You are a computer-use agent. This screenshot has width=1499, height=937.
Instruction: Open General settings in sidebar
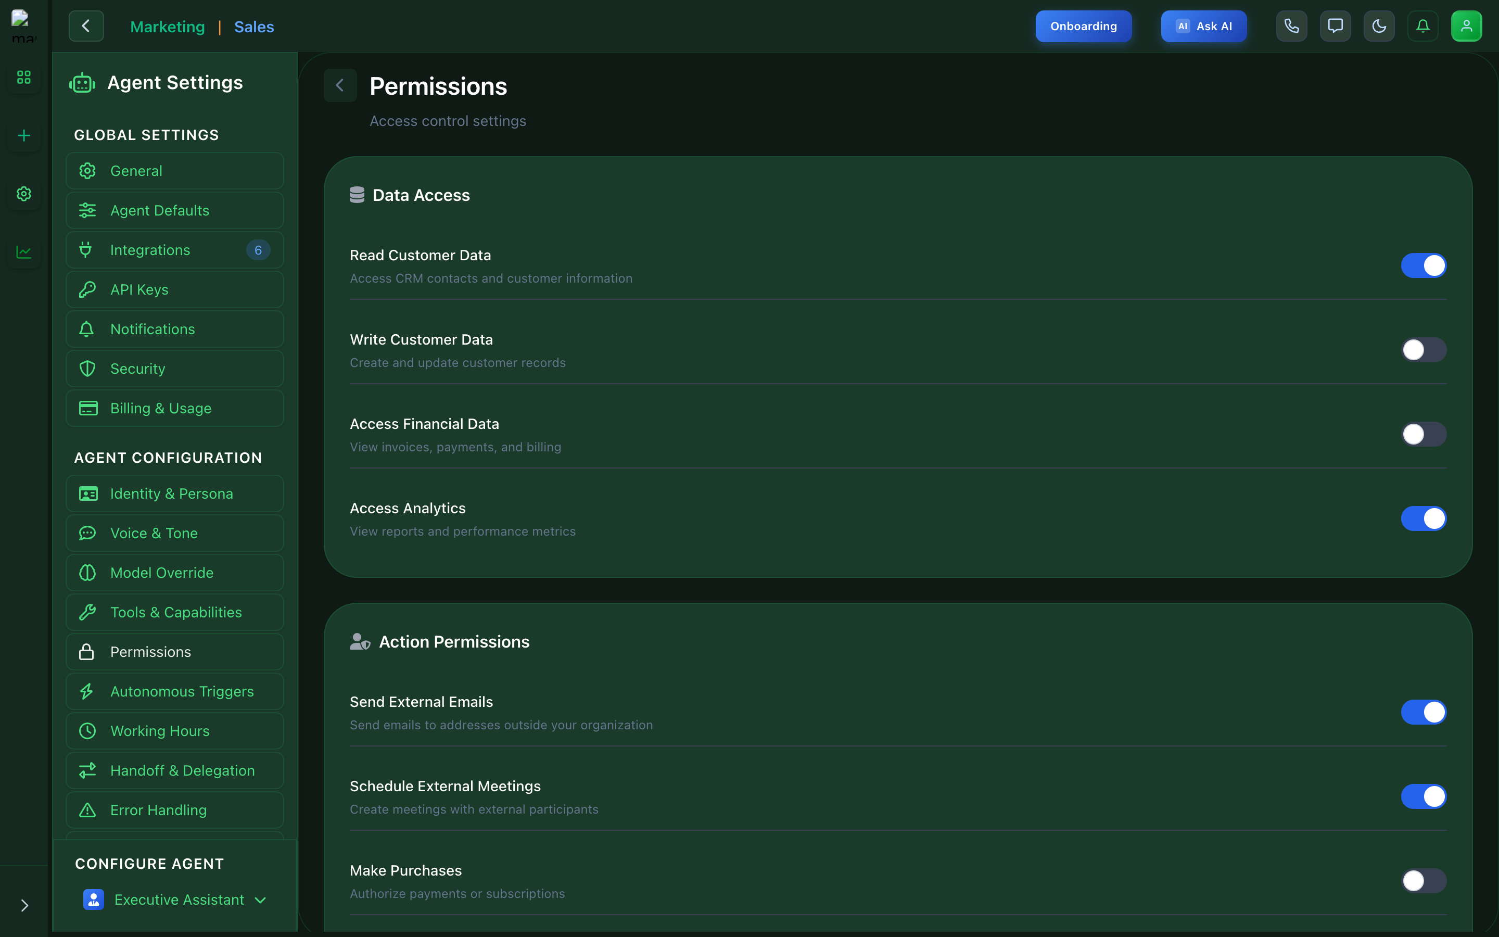click(175, 171)
